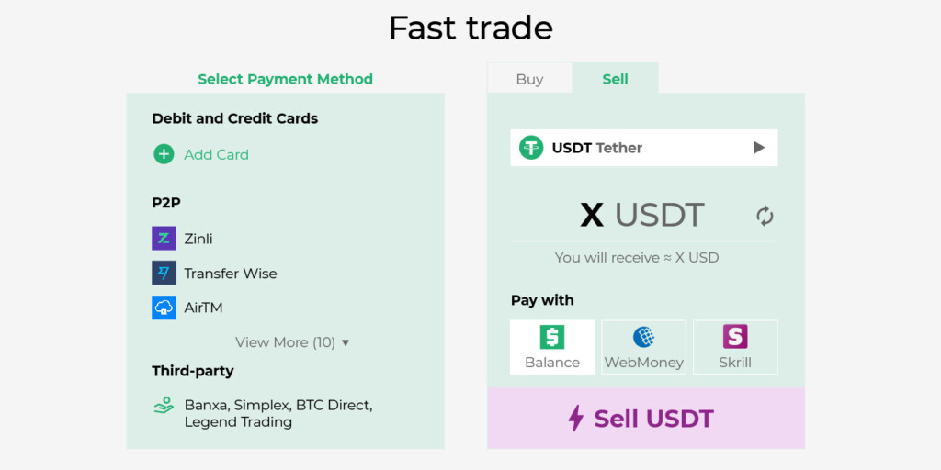The width and height of the screenshot is (941, 470).
Task: Click the currency selector arrow
Action: point(759,148)
